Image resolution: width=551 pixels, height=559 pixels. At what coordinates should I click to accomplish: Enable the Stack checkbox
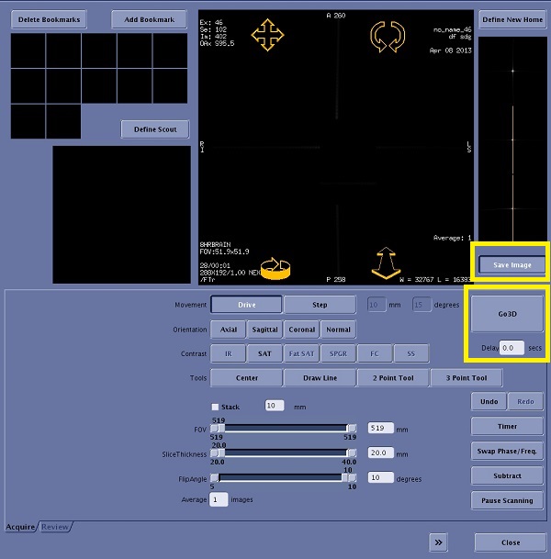(215, 406)
